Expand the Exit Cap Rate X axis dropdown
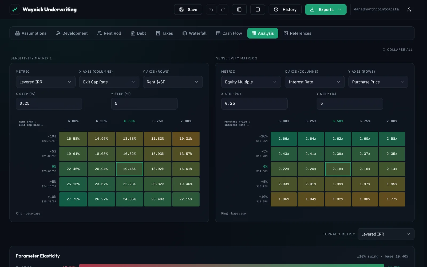Screen dimensions: 427x267 pos(109,82)
